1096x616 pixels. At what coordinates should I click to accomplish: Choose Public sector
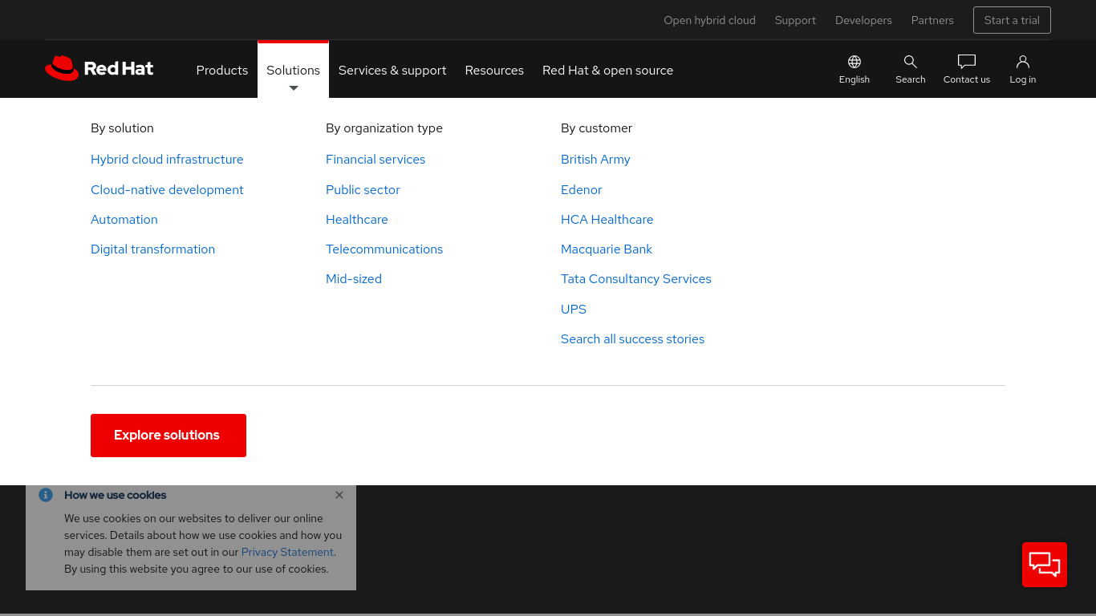363,190
